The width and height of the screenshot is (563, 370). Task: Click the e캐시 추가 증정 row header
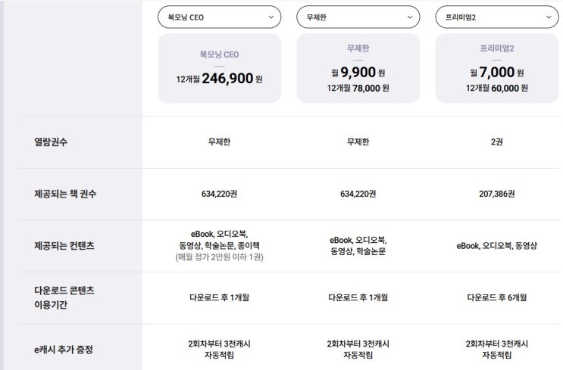pyautogui.click(x=64, y=349)
